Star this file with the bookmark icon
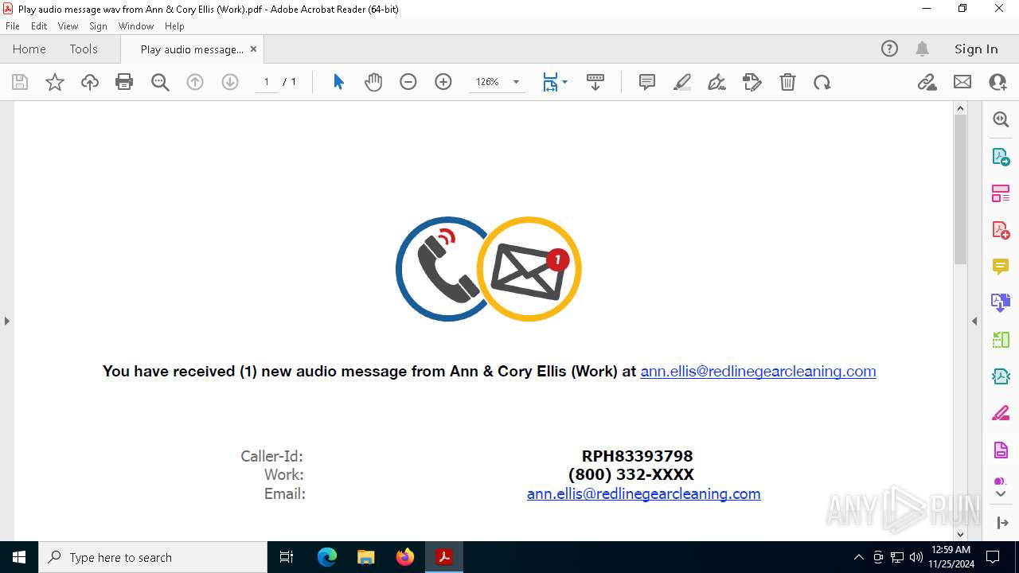Viewport: 1019px width, 573px height. pos(55,82)
